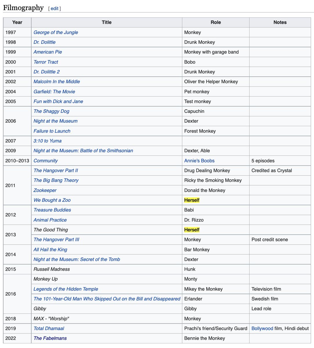Viewport: 314px width, 348px height.
Task: Follow the American Pie link
Action: click(x=48, y=52)
